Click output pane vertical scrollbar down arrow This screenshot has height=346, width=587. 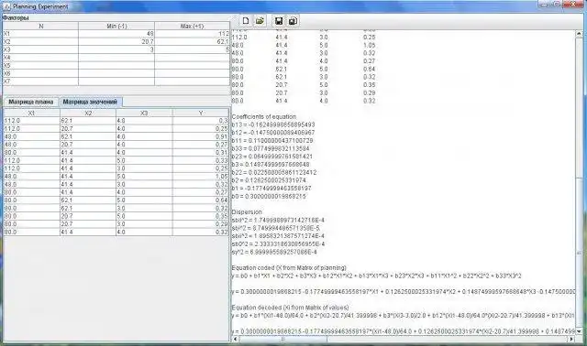point(579,331)
